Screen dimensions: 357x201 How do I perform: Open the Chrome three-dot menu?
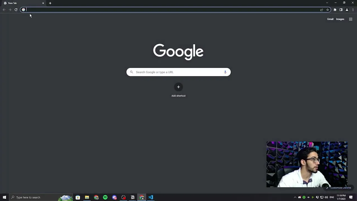[x=353, y=10]
